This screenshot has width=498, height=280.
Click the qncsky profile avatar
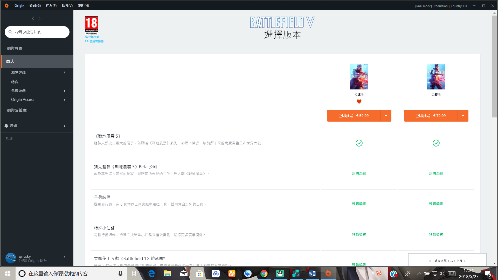11,258
